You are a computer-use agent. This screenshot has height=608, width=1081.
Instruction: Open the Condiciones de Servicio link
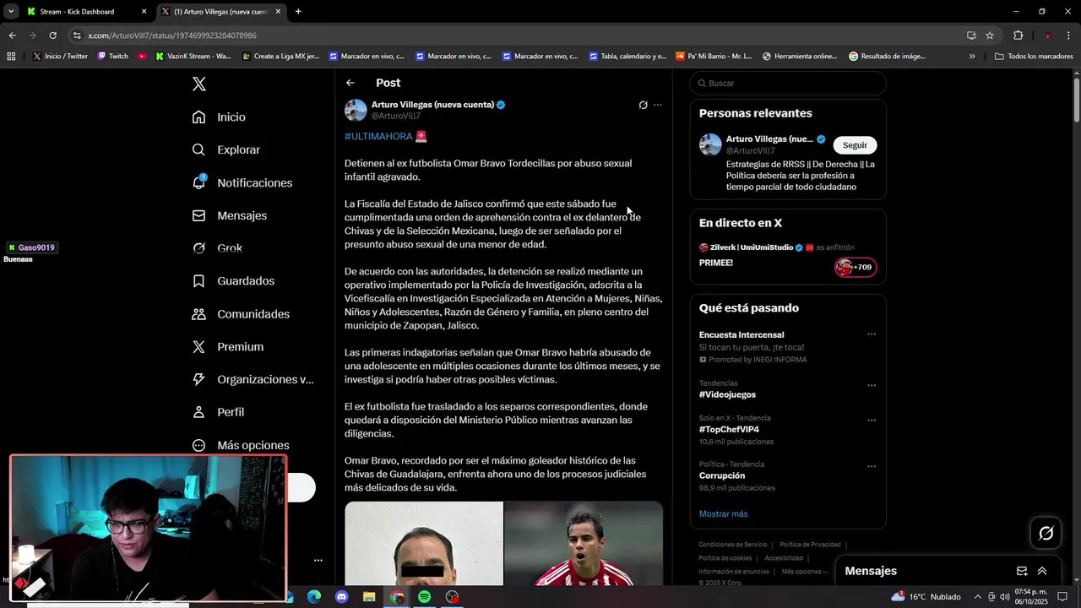coord(733,545)
